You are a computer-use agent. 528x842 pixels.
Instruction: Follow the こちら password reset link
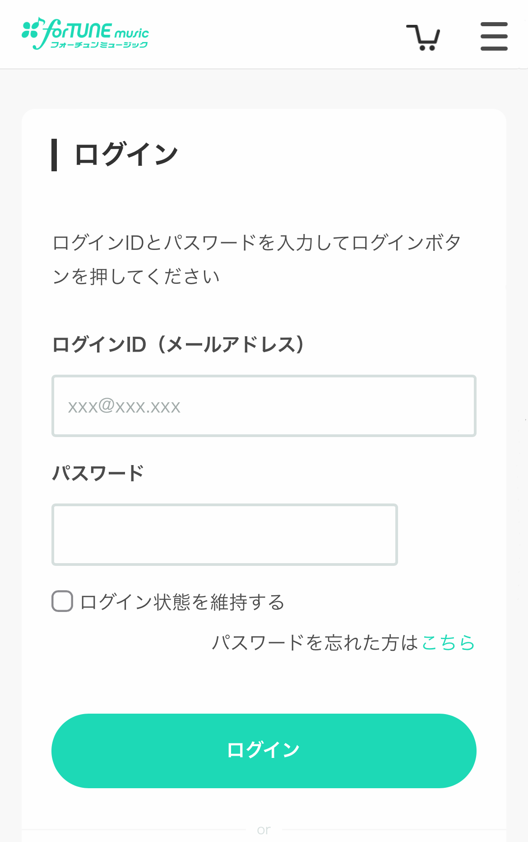[x=448, y=642]
